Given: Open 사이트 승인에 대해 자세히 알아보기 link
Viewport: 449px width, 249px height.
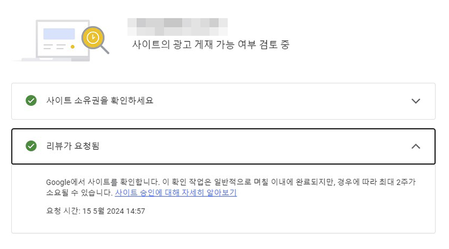Looking at the screenshot, I should pos(176,192).
